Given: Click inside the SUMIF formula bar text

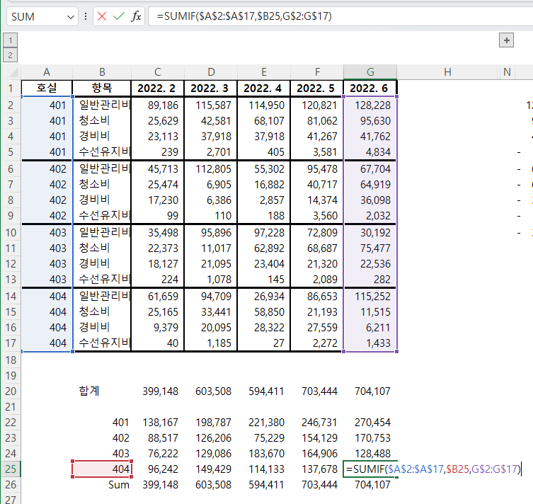Looking at the screenshot, I should tap(244, 16).
